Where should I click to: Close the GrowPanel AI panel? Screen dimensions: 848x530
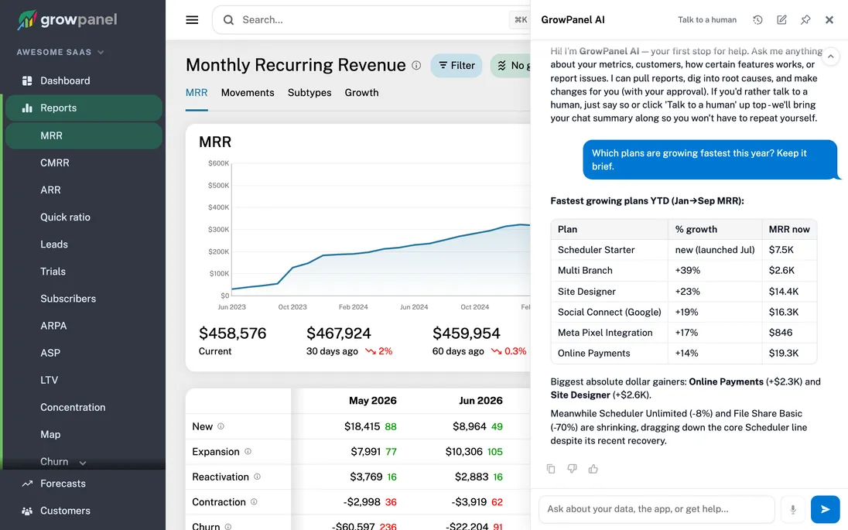coord(829,20)
